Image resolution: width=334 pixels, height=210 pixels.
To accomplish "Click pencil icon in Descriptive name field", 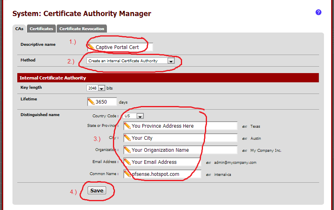I will [91, 47].
